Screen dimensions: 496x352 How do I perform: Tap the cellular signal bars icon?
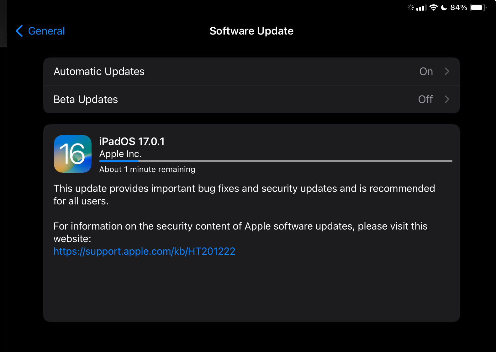coord(421,8)
